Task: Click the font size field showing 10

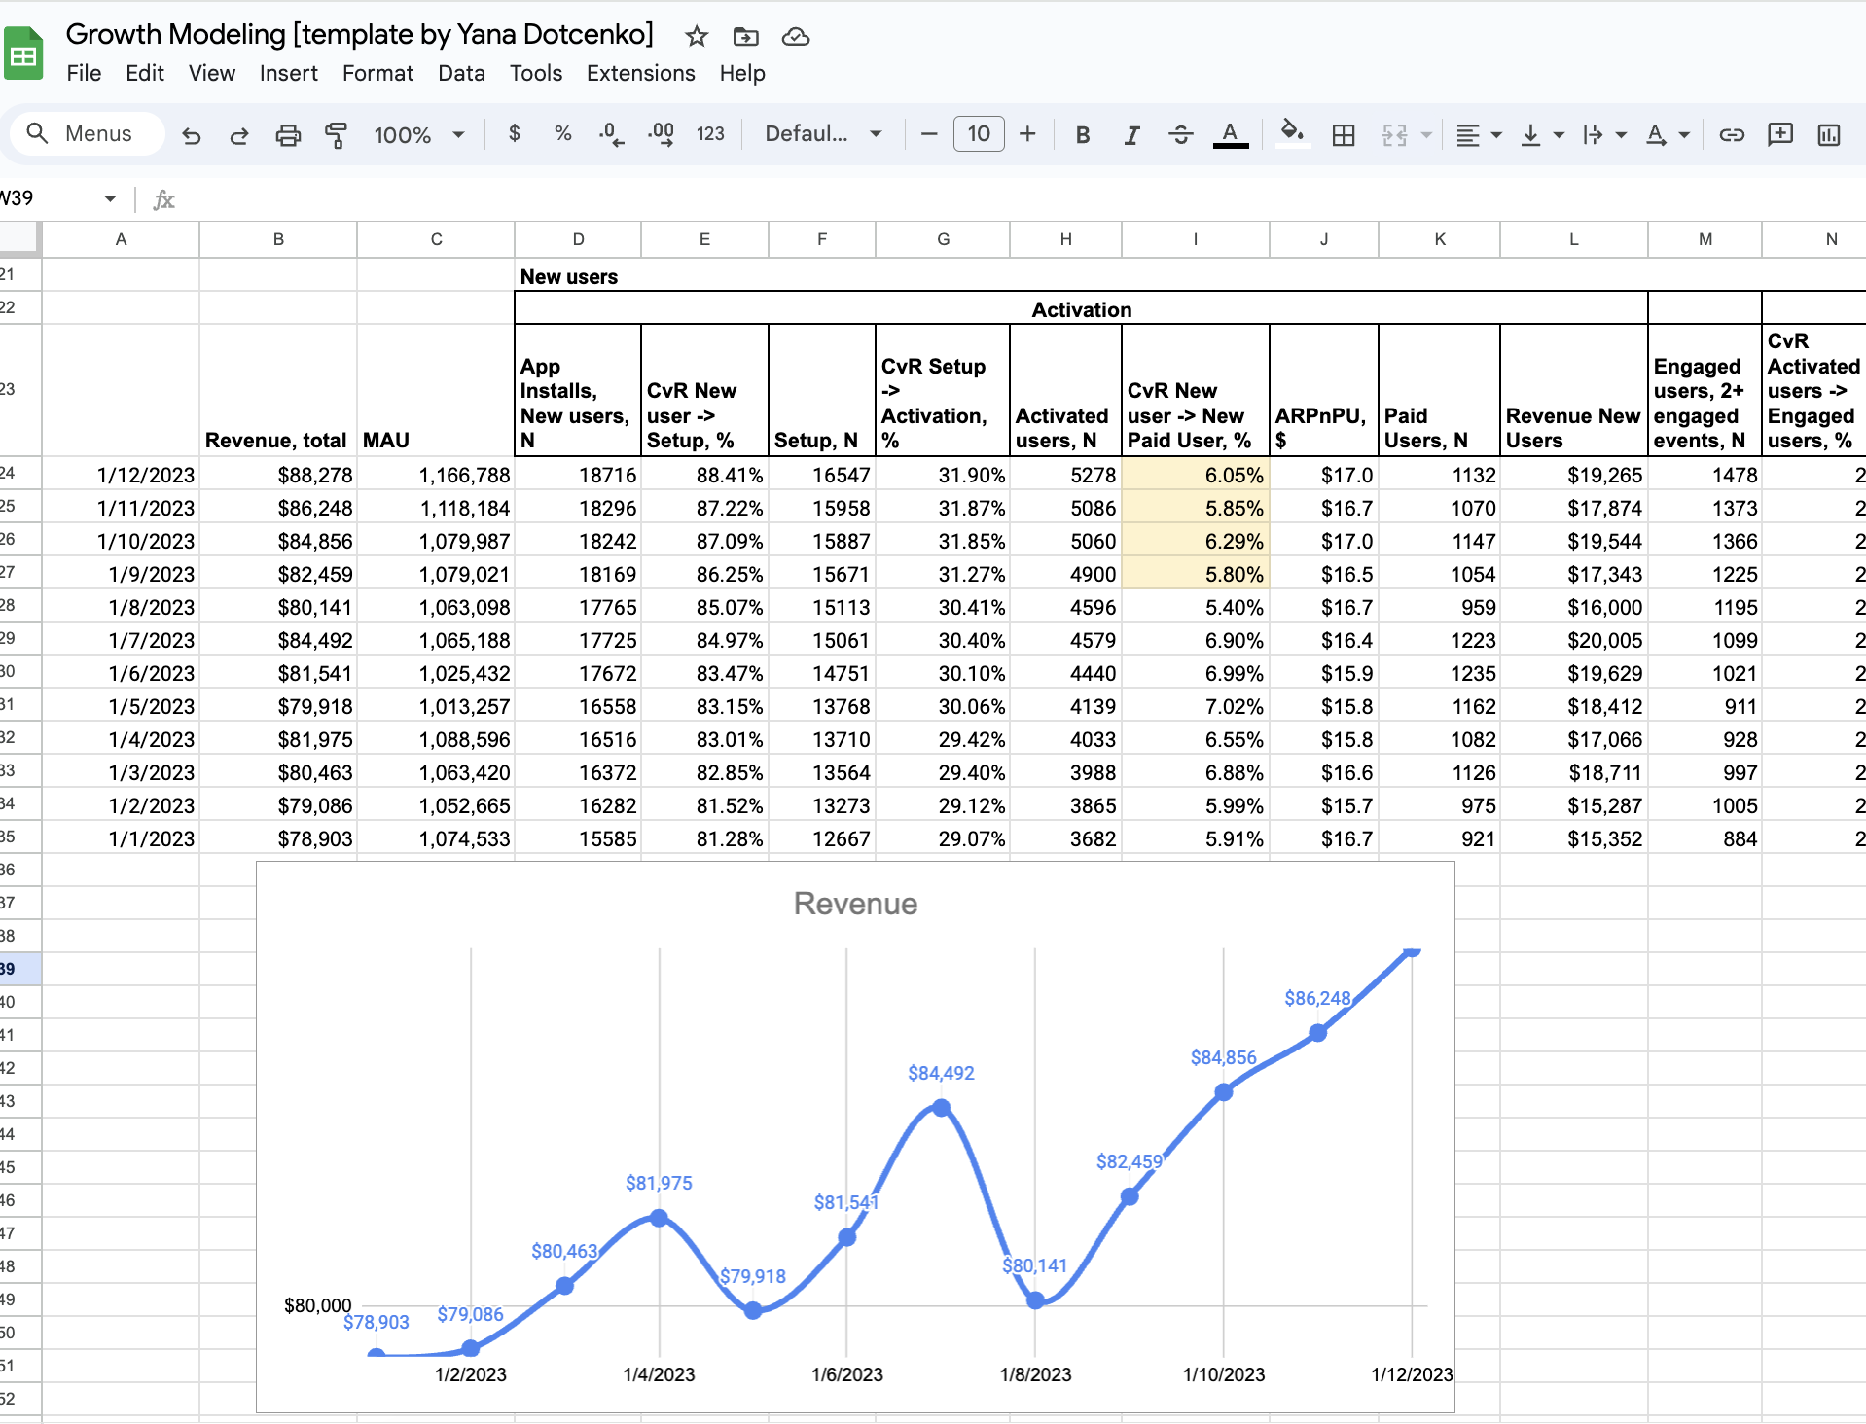Action: [979, 134]
